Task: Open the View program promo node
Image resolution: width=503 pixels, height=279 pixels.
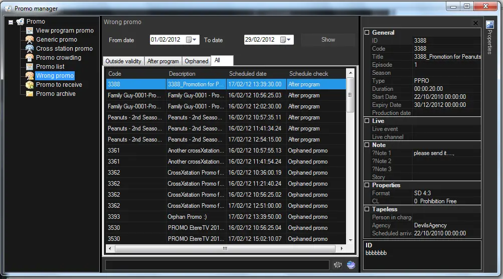Action: tap(65, 31)
